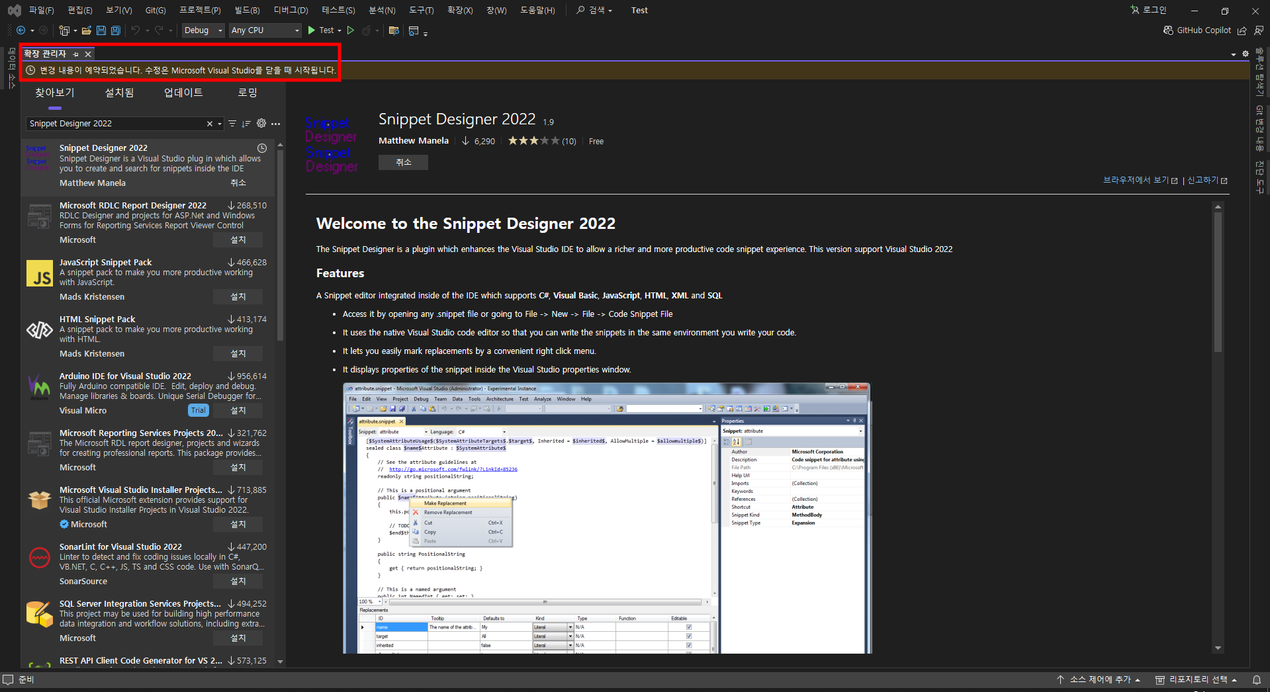
Task: Open the tab window list dropdown arrow
Action: point(1234,54)
